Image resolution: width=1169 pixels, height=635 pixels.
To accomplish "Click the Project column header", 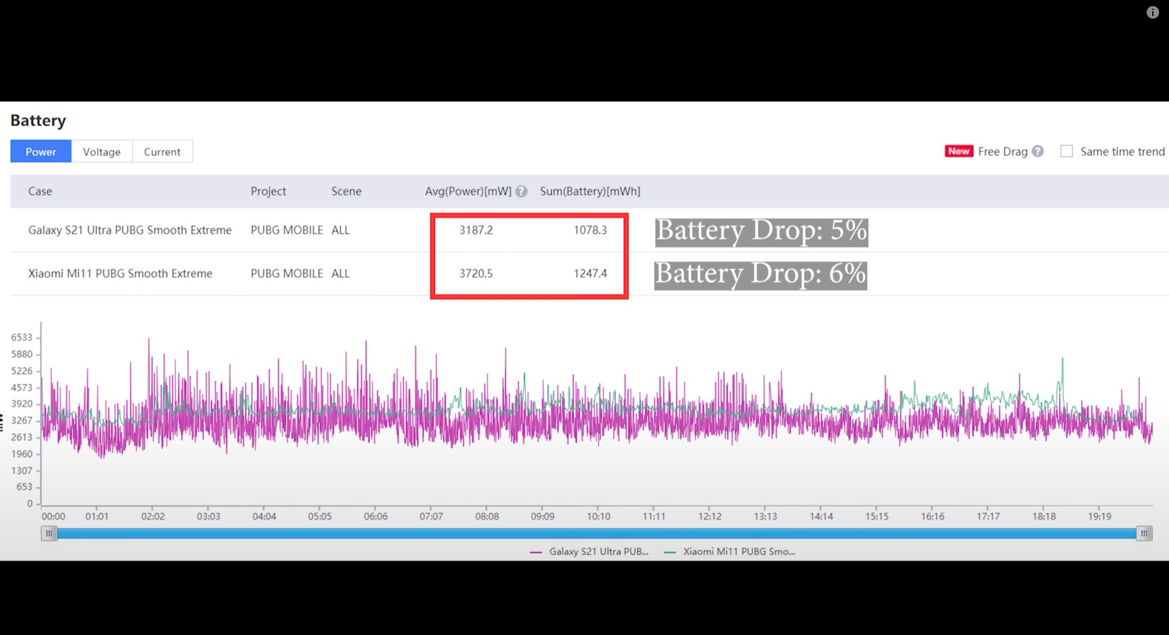I will (268, 191).
